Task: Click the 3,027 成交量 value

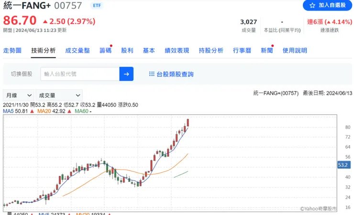Action: (249, 22)
